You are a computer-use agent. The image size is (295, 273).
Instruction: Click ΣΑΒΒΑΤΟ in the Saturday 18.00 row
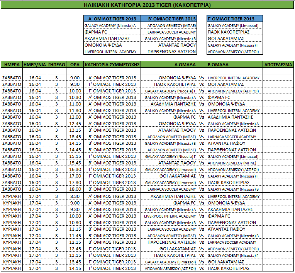[12, 189]
